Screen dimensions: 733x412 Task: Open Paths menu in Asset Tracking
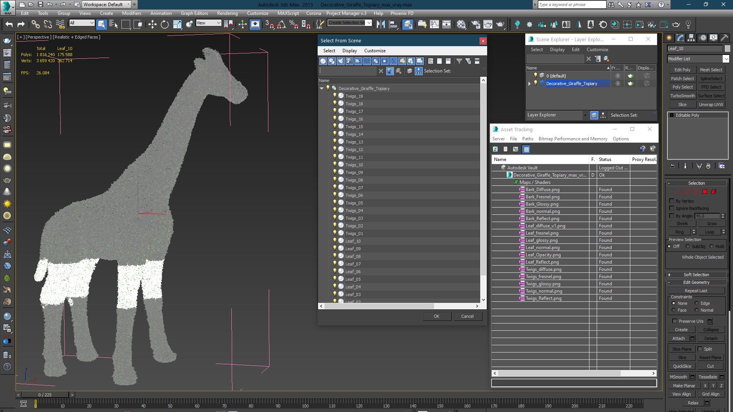click(x=528, y=139)
